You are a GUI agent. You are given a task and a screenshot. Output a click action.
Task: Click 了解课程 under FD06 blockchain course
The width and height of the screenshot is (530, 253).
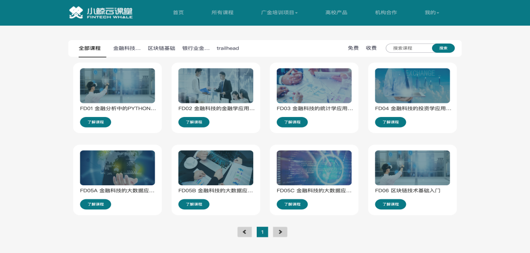pos(390,204)
